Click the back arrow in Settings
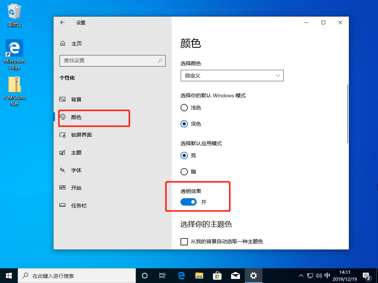The image size is (378, 283). point(62,22)
